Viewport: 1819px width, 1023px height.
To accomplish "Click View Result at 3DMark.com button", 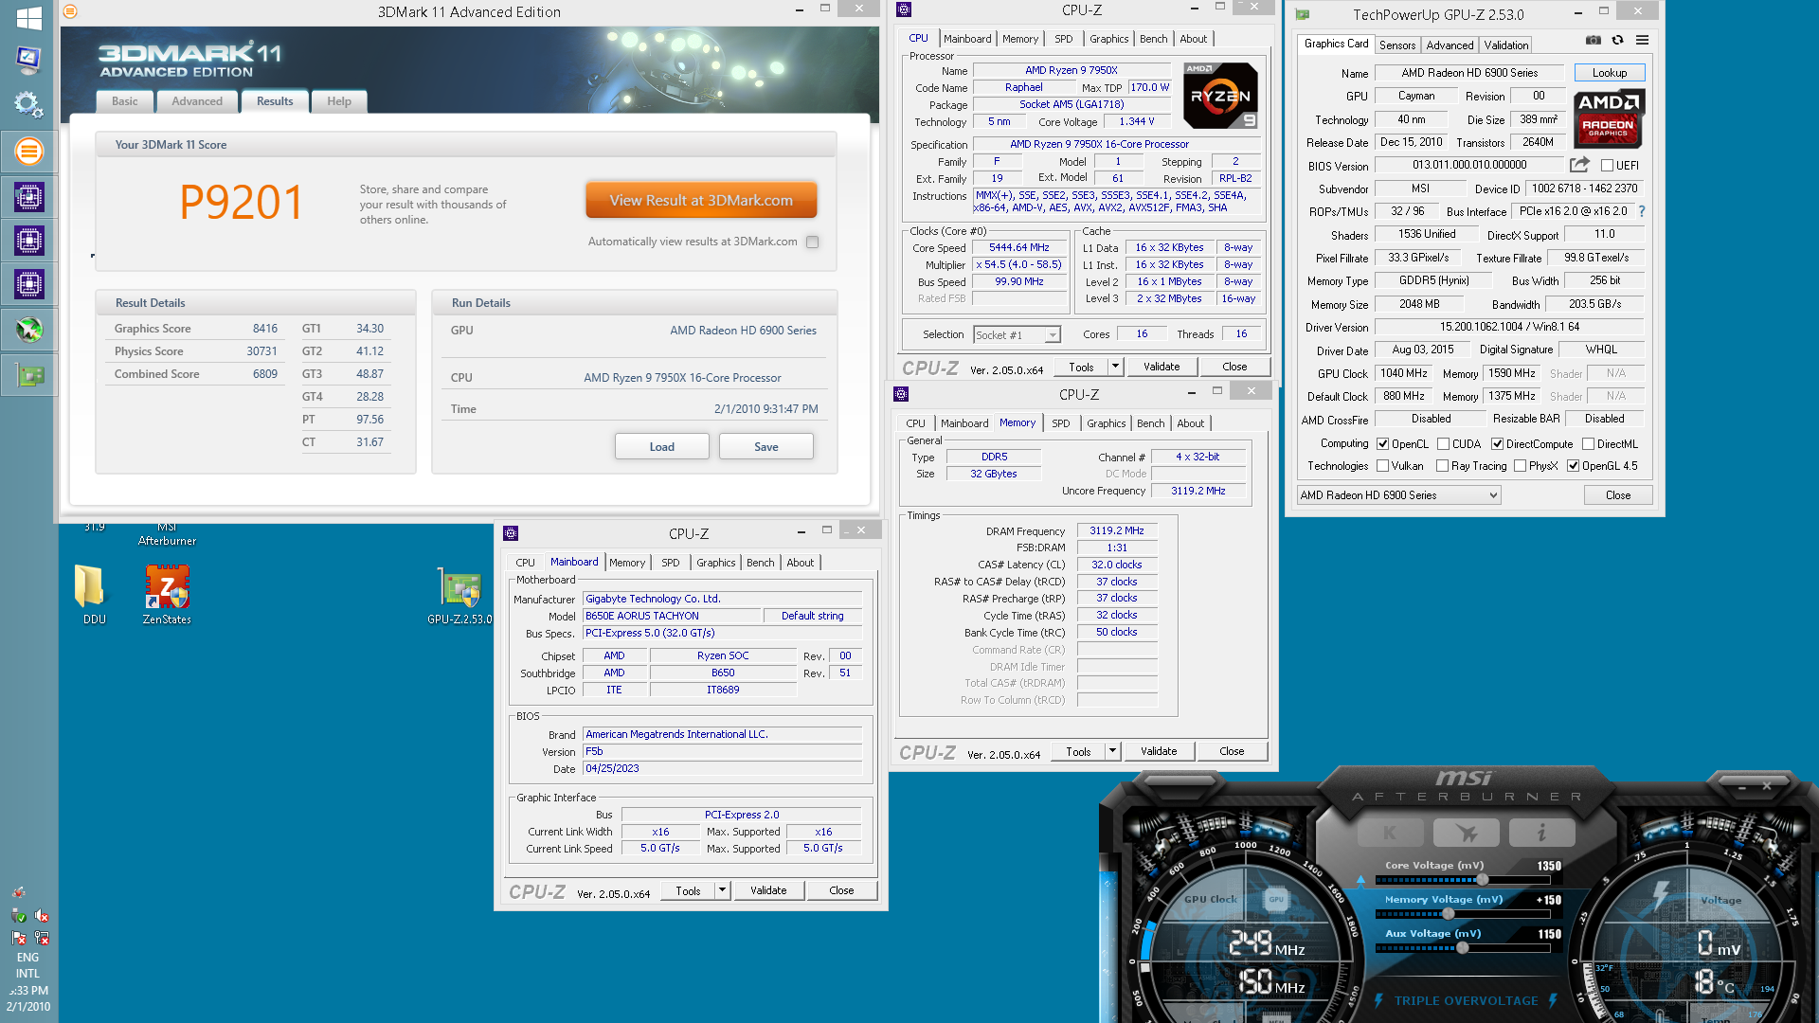I will point(701,200).
